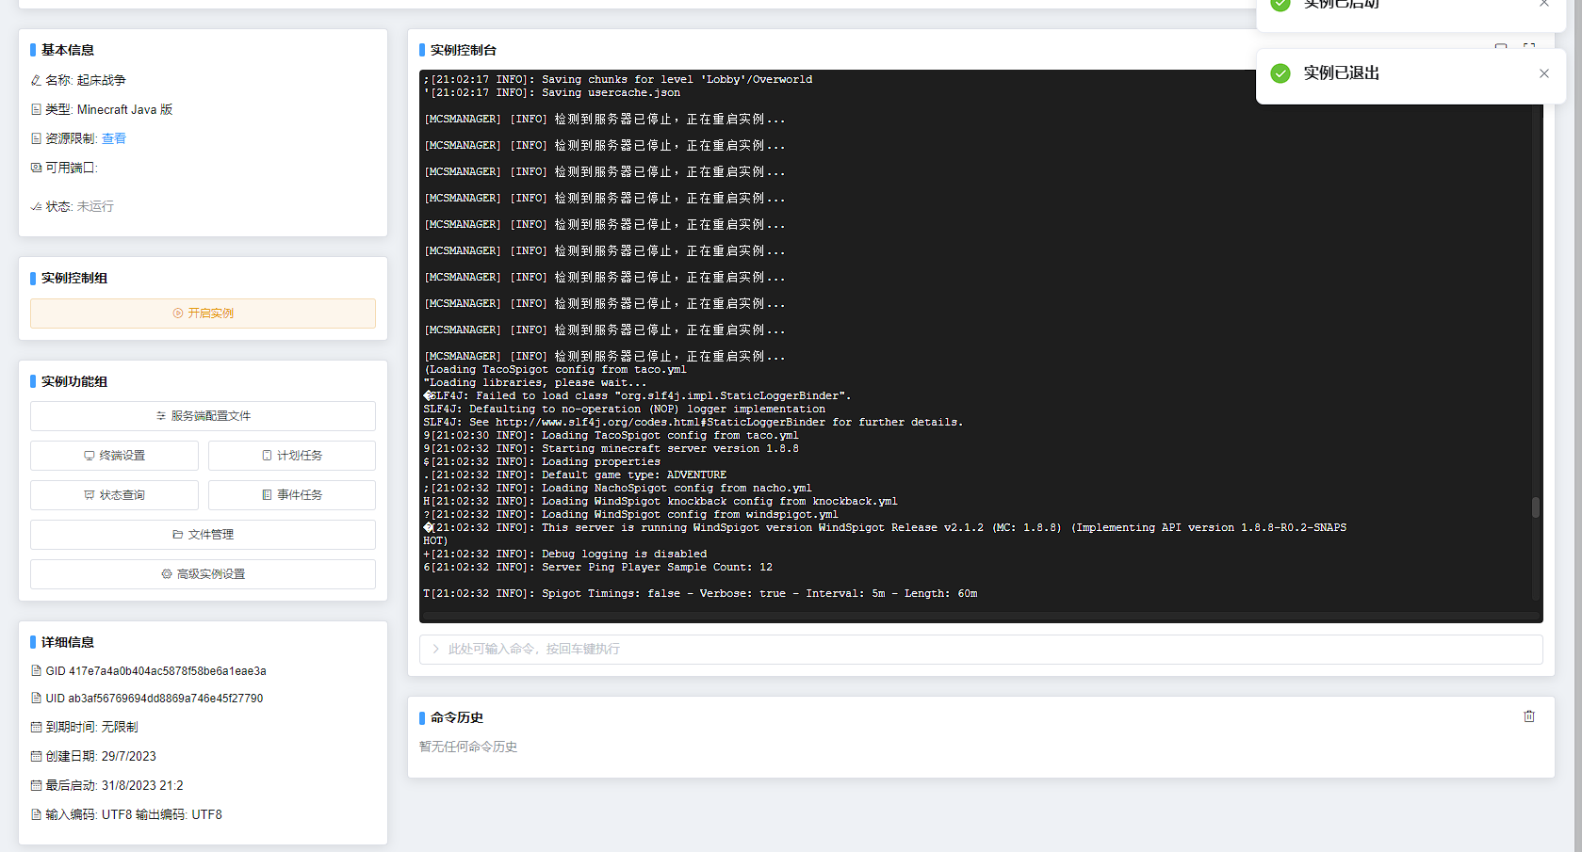
Task: Open the event tasks (事件任务) panel
Action: 292,494
